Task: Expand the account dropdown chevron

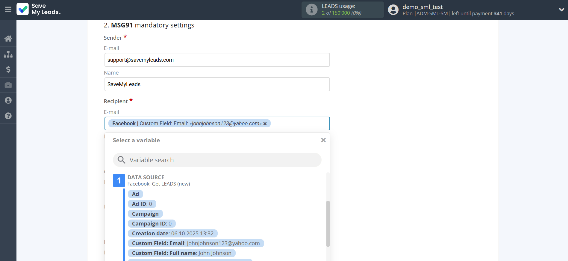Action: pos(561,10)
